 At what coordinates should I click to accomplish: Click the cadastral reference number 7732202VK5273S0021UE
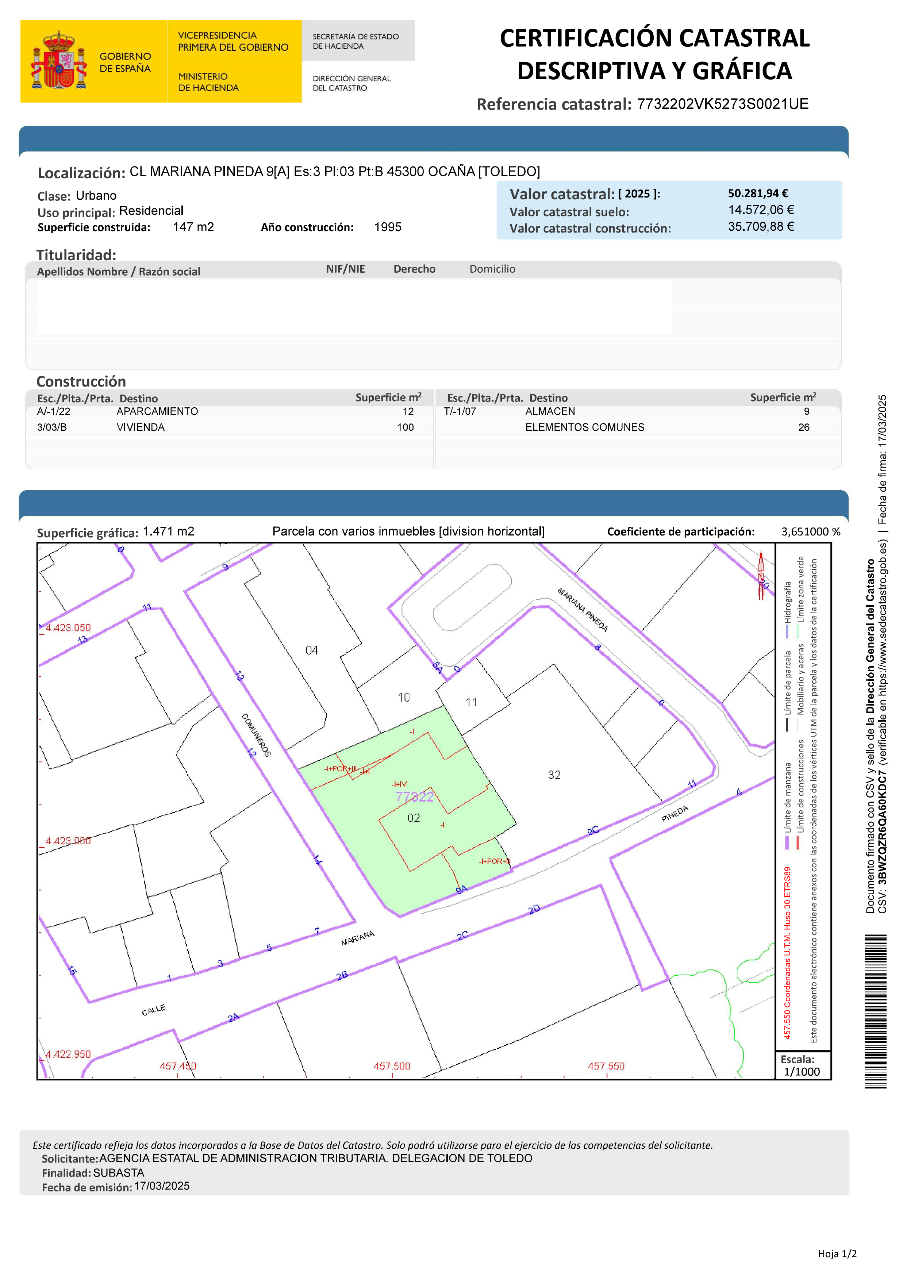(722, 104)
